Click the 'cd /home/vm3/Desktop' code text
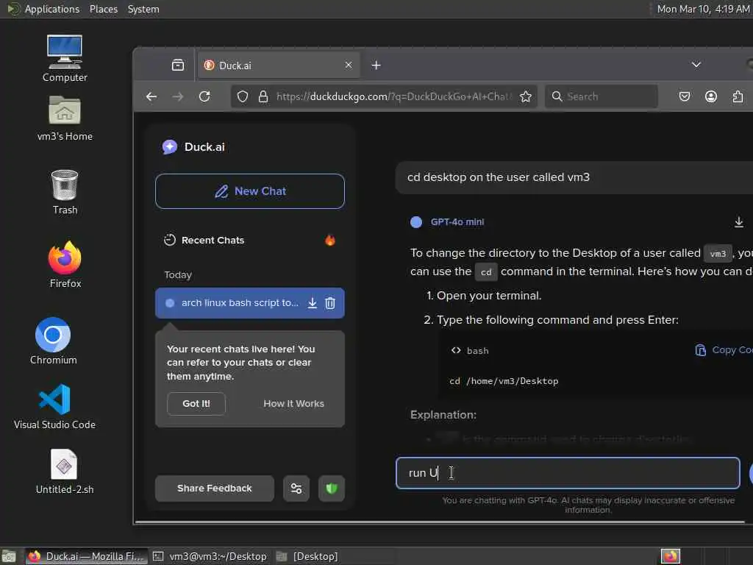This screenshot has height=565, width=753. click(x=504, y=381)
